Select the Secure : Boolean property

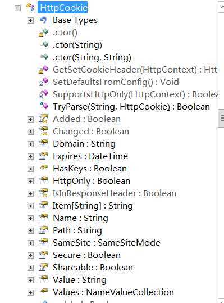pyautogui.click(x=87, y=255)
